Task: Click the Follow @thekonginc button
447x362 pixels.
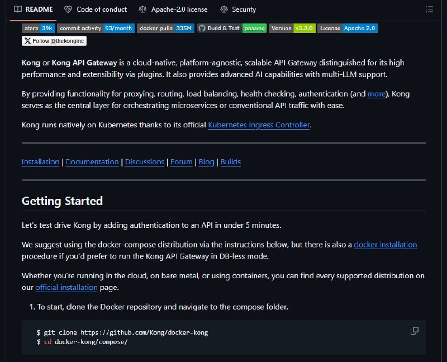Action: point(54,41)
